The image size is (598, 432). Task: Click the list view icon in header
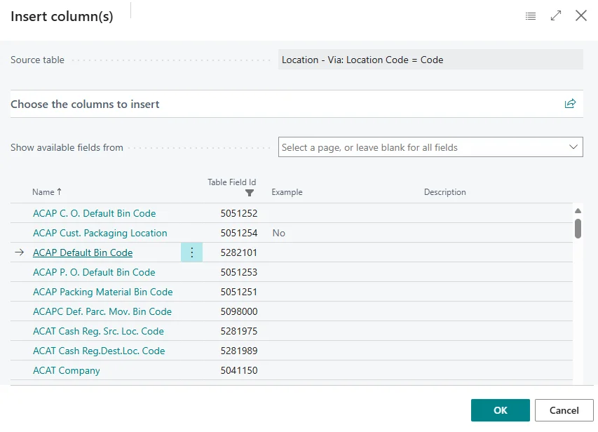click(x=531, y=15)
